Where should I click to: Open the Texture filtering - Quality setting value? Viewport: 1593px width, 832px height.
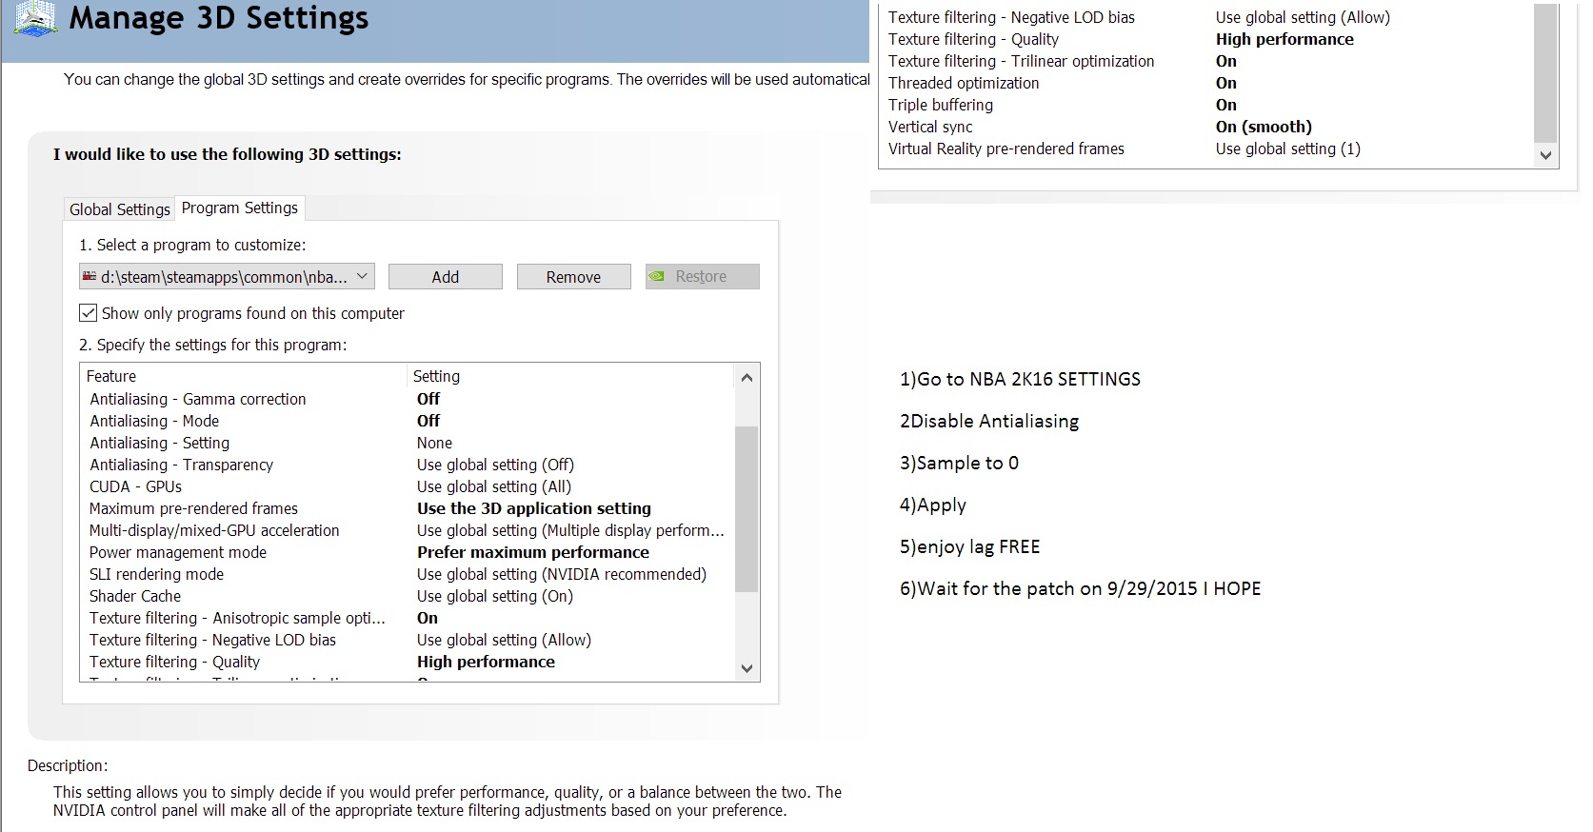tap(486, 662)
